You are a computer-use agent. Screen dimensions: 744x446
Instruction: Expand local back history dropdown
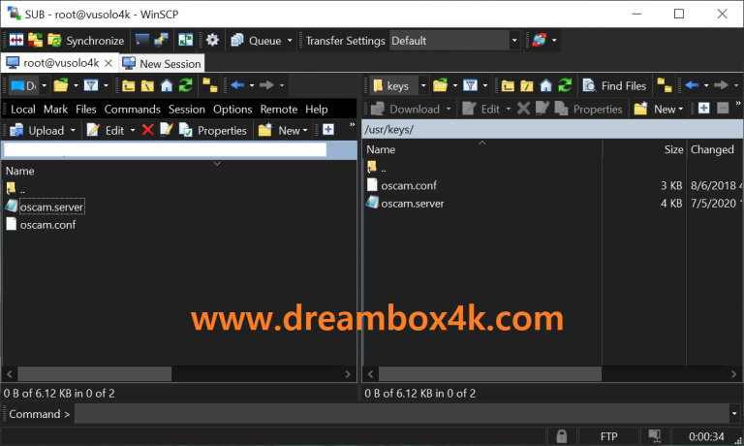252,85
